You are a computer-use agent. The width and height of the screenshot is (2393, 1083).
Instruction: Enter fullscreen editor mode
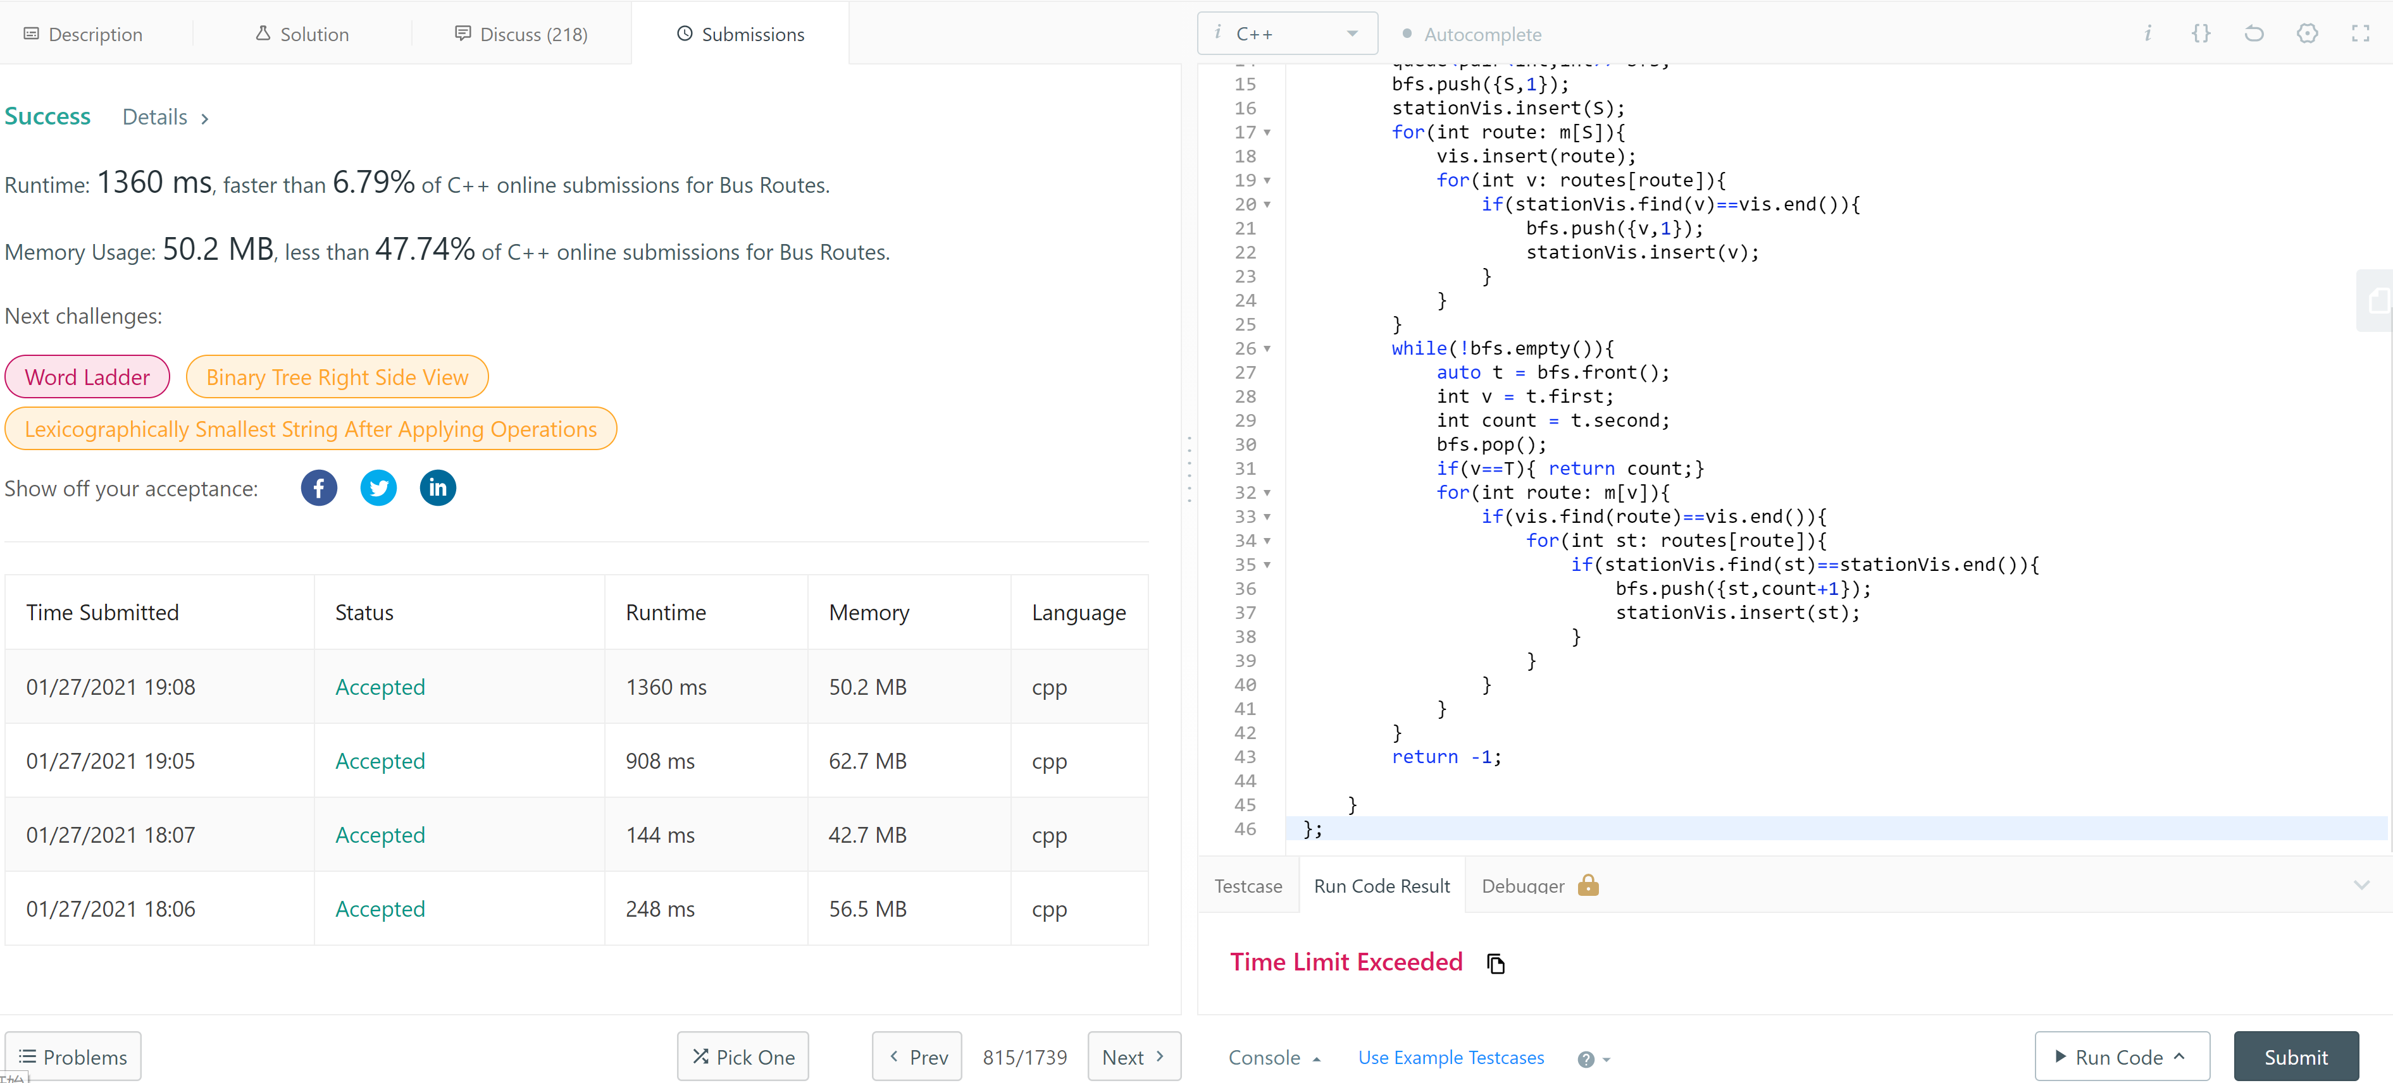[x=2359, y=34]
